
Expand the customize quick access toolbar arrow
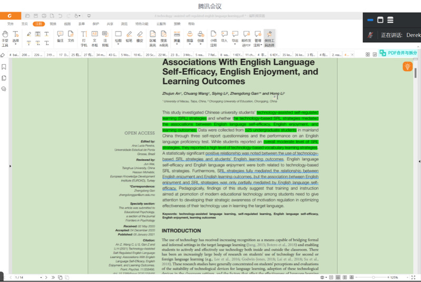click(89, 16)
